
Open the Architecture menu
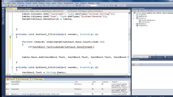tap(68, 3)
